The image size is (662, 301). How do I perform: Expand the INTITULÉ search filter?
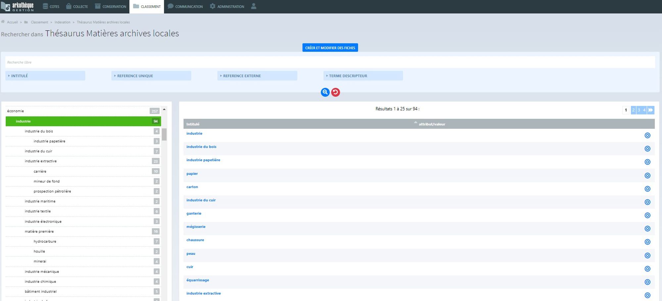pyautogui.click(x=45, y=76)
